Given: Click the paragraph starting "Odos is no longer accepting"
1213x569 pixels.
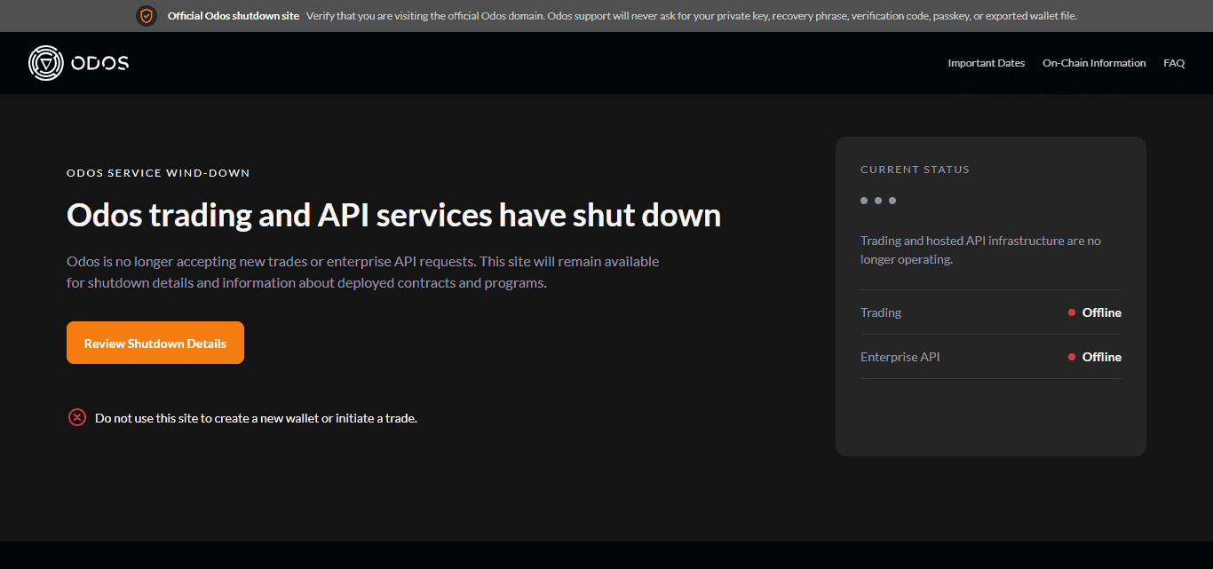Looking at the screenshot, I should [363, 273].
